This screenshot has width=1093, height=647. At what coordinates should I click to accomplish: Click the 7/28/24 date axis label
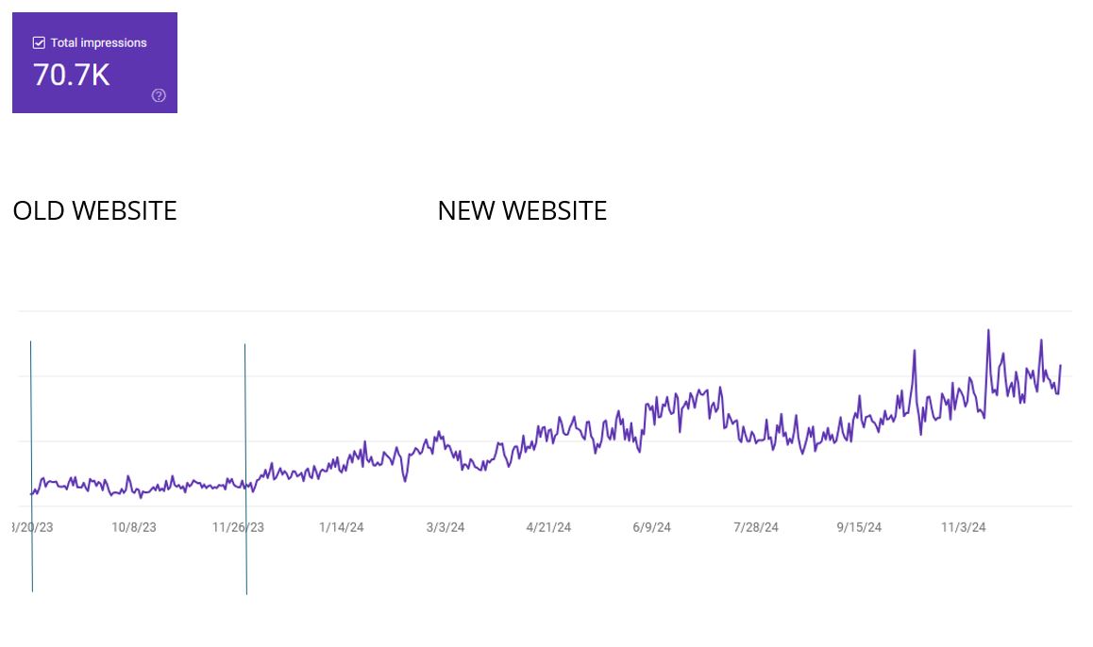[756, 527]
